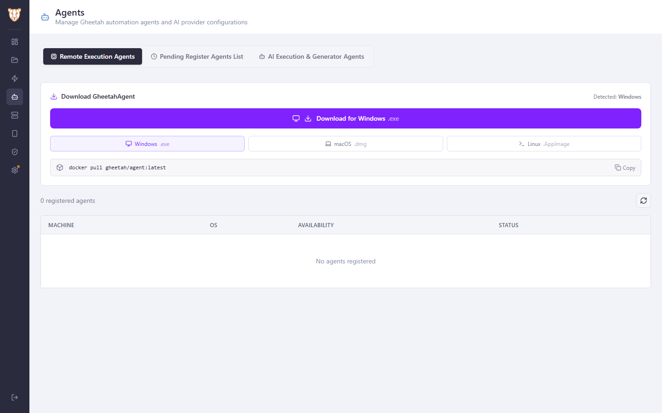This screenshot has height=413, width=662.
Task: Copy the docker pull command
Action: pyautogui.click(x=625, y=167)
